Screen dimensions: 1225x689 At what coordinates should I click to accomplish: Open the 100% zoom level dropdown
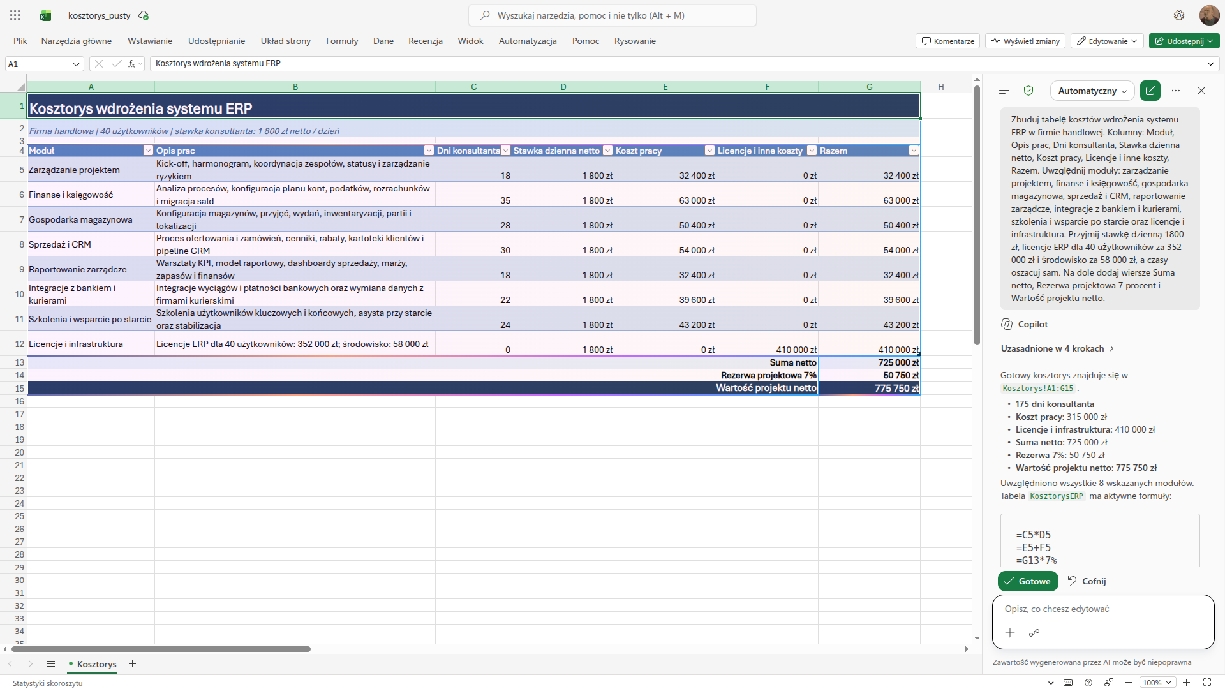1157,683
